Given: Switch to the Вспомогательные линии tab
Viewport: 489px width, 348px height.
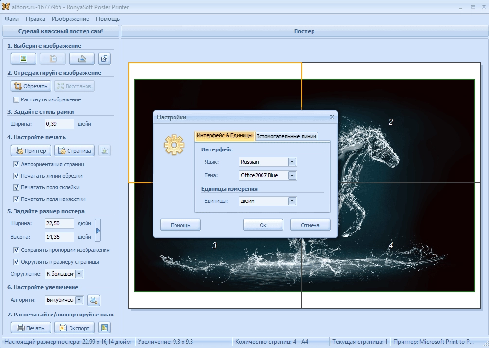Looking at the screenshot, I should 286,136.
